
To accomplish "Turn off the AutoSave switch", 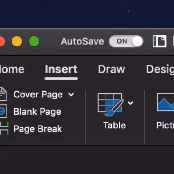I will pyautogui.click(x=126, y=41).
